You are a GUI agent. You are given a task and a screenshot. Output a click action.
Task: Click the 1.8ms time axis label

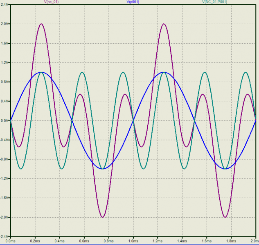[232, 242]
